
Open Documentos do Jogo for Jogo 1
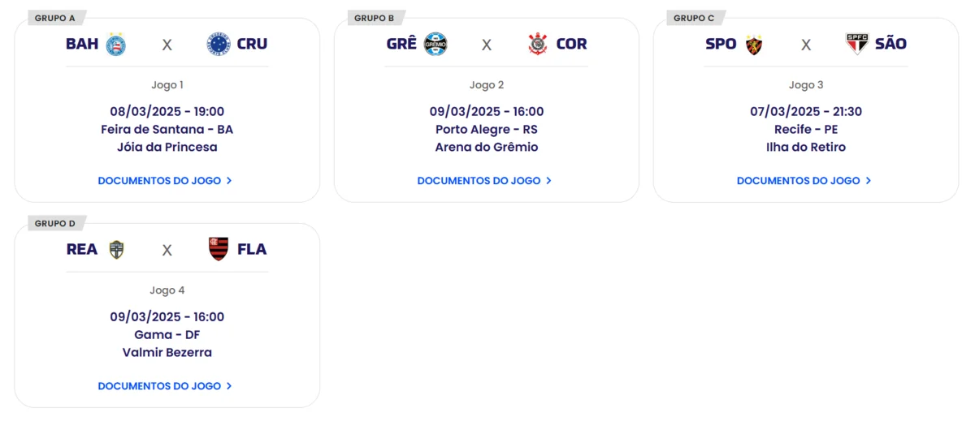pyautogui.click(x=166, y=181)
